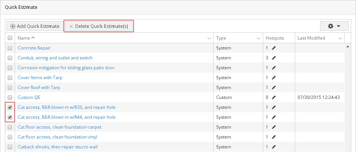Expand the Name column dropdown arrow
This screenshot has height=152, width=356.
click(x=209, y=38)
